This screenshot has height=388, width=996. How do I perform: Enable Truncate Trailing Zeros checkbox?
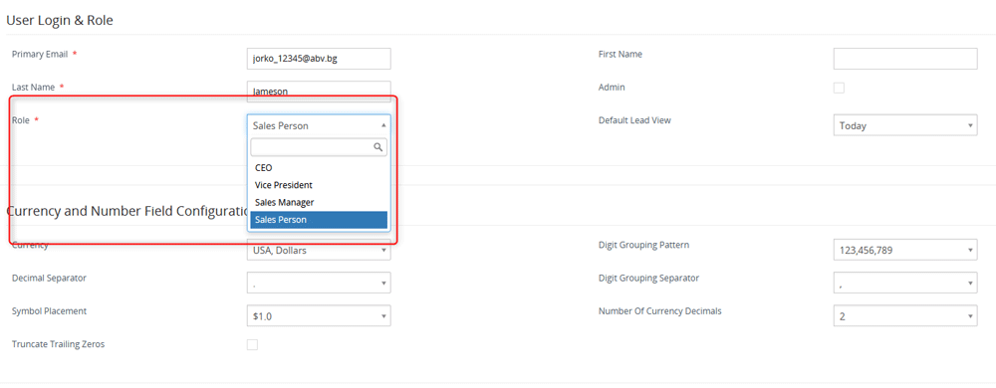252,345
